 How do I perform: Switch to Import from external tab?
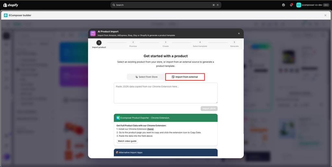coord(185,77)
